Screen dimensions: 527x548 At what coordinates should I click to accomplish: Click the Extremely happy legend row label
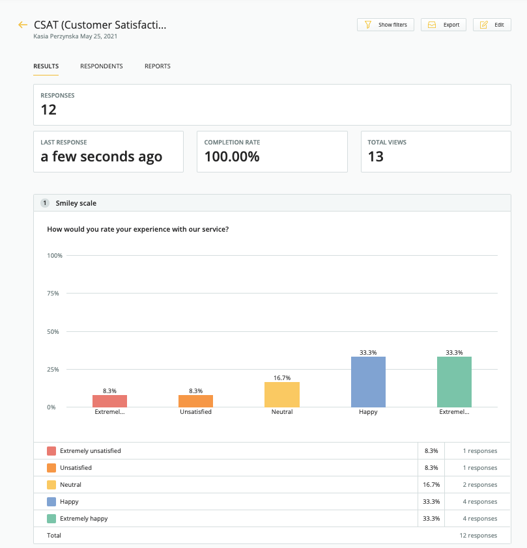pos(84,519)
